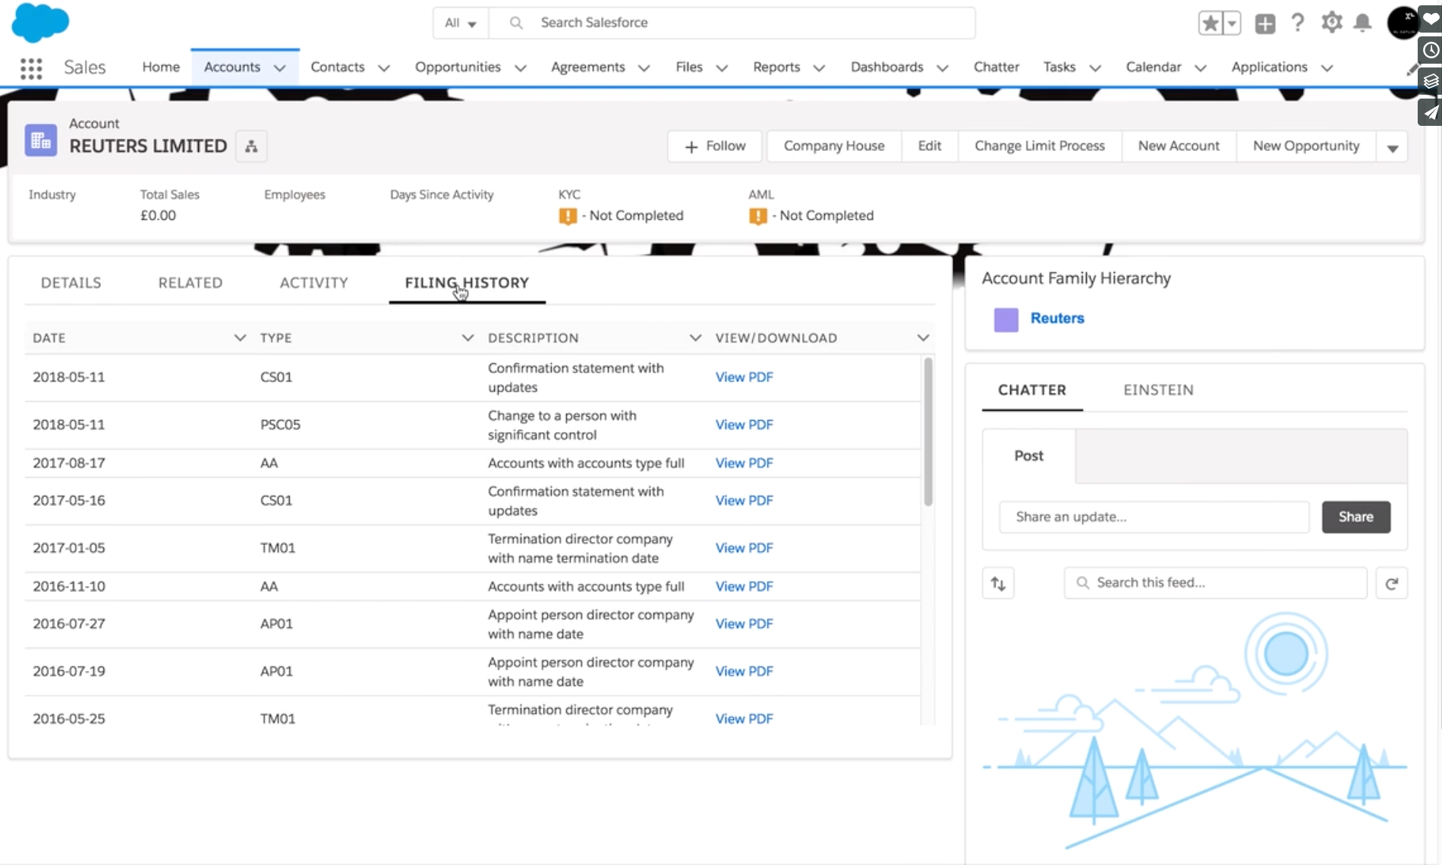The width and height of the screenshot is (1442, 865).
Task: Open the Setup gear menu
Action: point(1331,23)
